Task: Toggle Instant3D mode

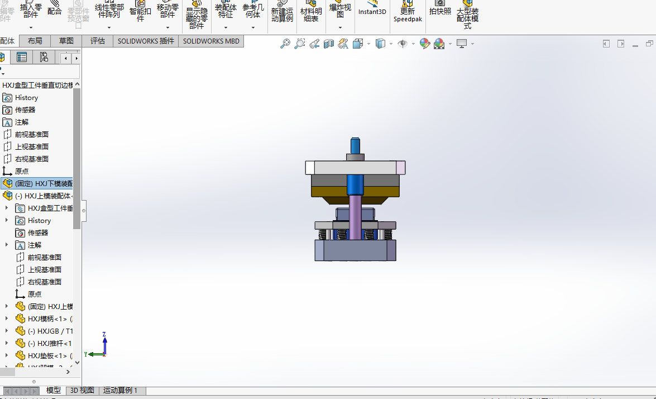Action: [372, 8]
